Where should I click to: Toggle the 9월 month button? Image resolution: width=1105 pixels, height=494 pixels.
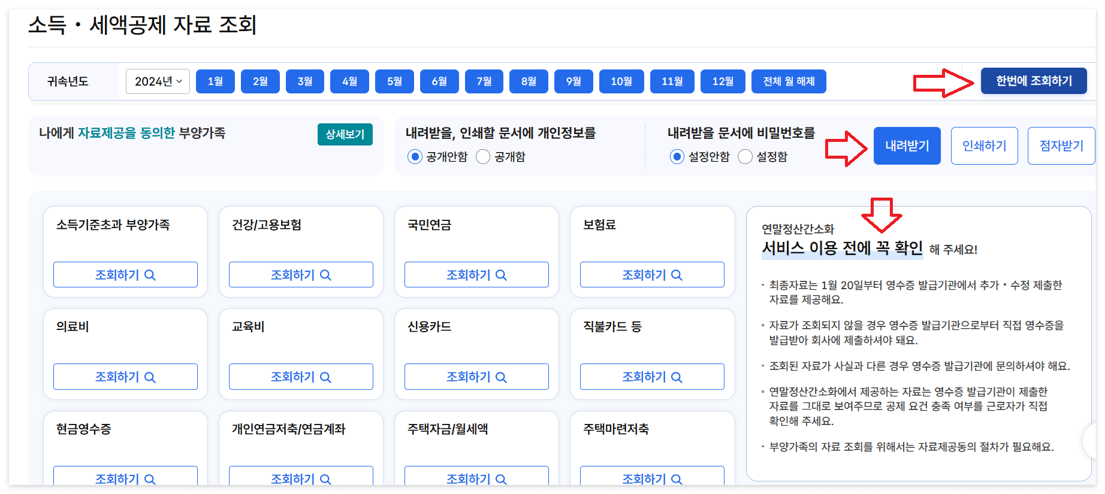tap(573, 81)
